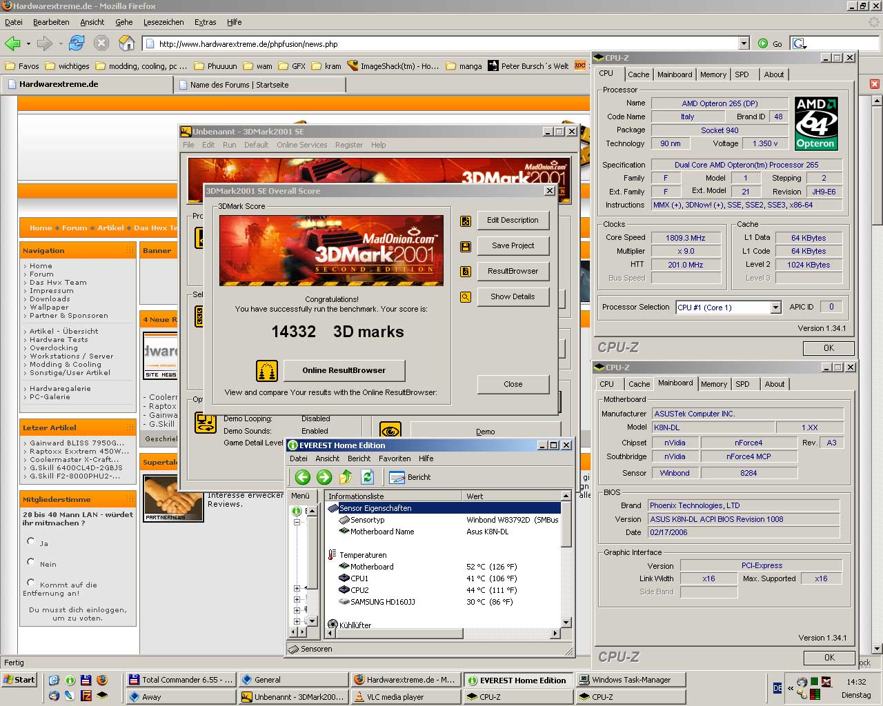Open the SPD tab in top CPU-Z window

pyautogui.click(x=742, y=74)
